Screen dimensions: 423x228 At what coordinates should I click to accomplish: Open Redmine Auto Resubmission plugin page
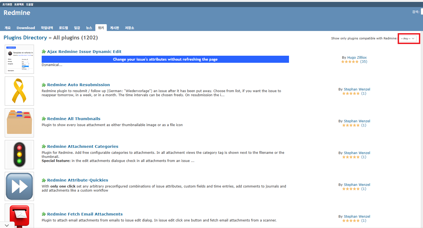pos(78,85)
